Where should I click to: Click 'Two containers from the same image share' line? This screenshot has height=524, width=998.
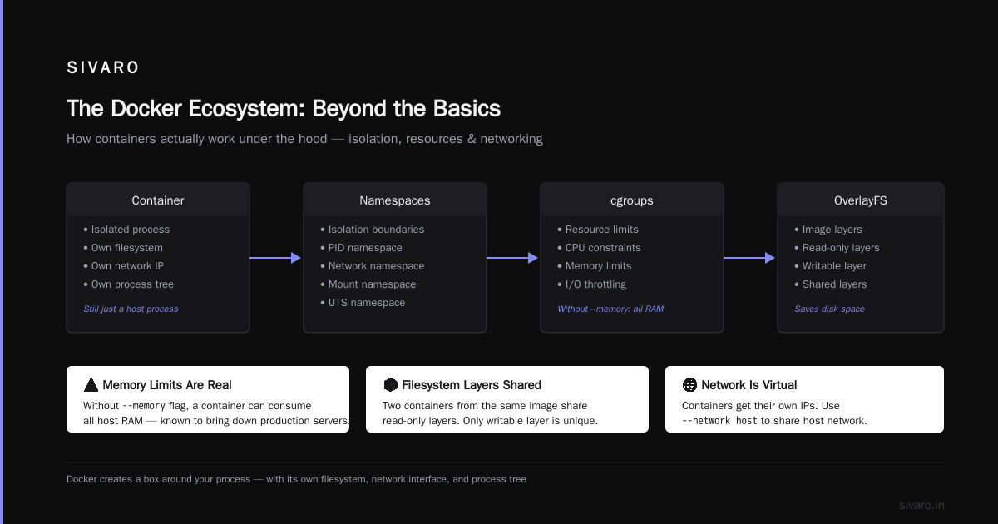pyautogui.click(x=485, y=406)
